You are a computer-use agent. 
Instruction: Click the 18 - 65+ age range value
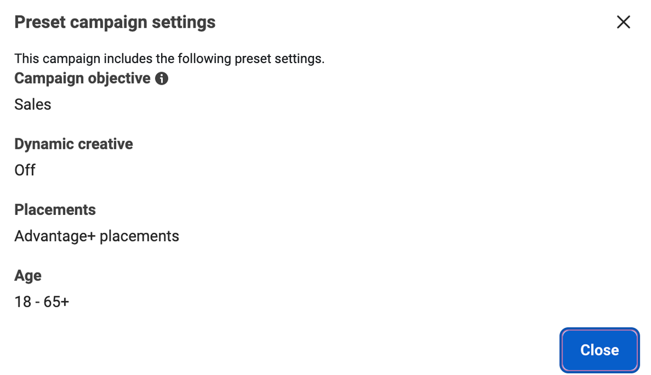pos(42,302)
